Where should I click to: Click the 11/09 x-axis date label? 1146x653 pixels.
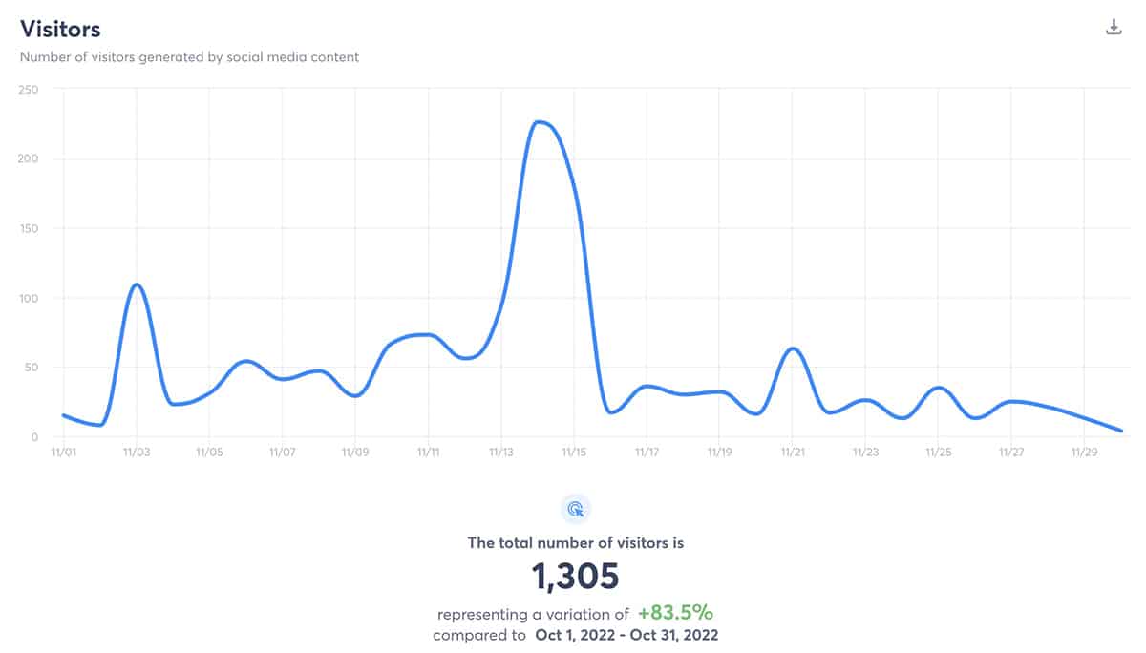coord(354,452)
